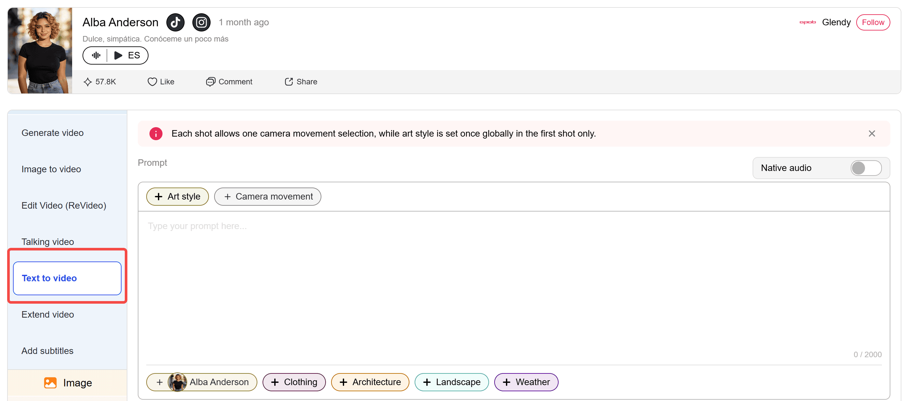Open the Weather tag selector
Screen dimensions: 904x401
(x=526, y=382)
